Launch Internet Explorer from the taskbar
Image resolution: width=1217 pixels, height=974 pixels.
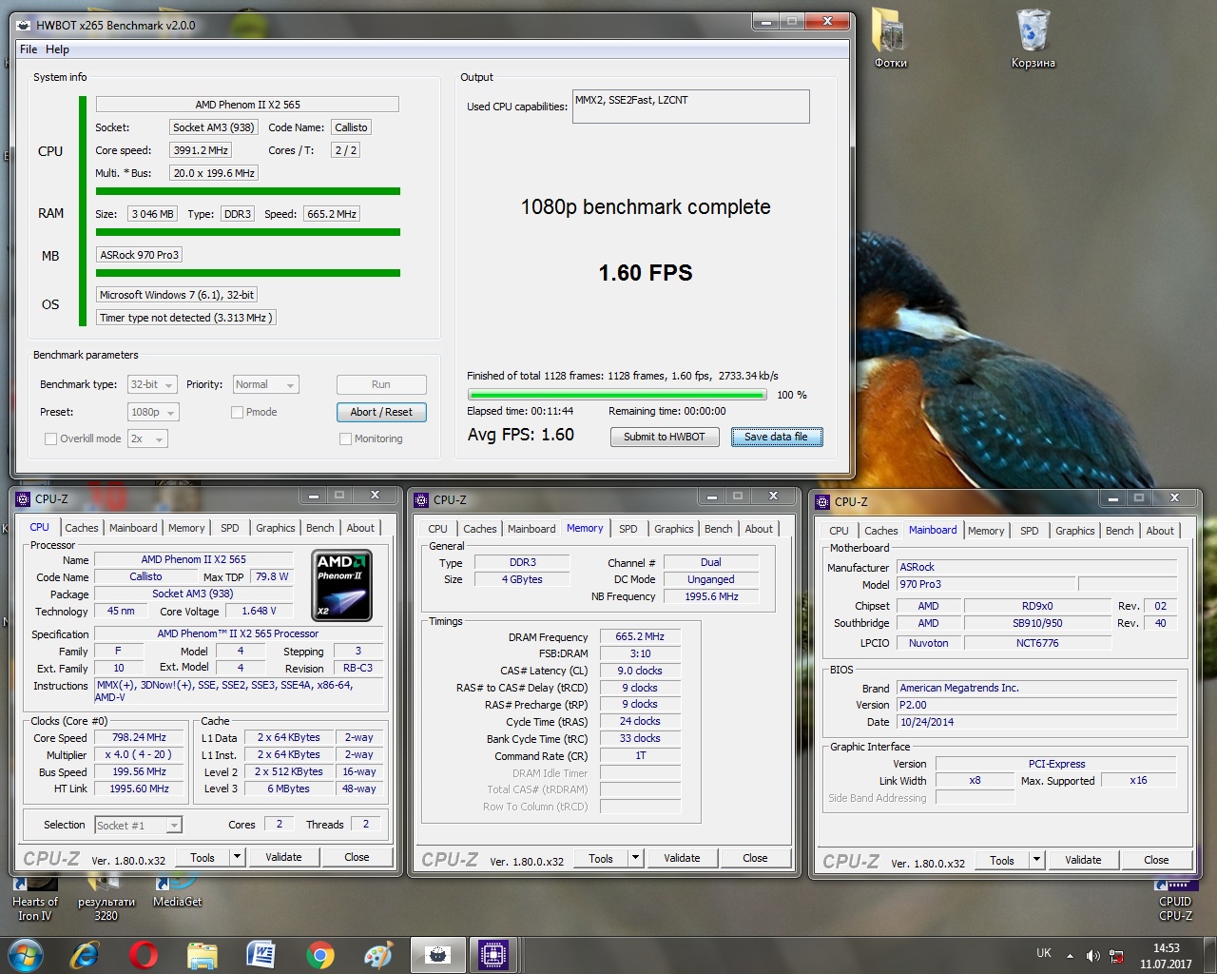click(x=85, y=954)
